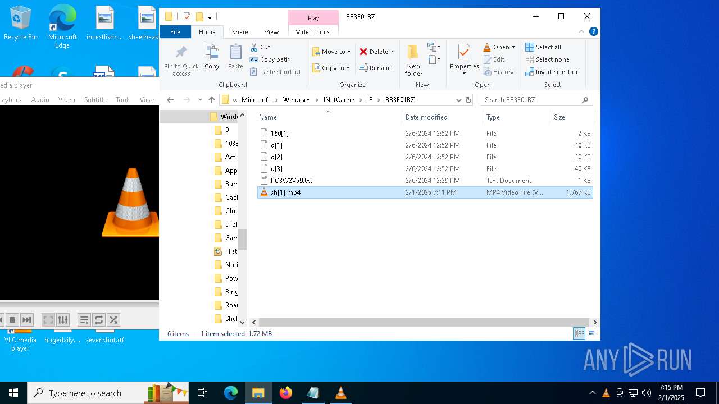The image size is (719, 404).
Task: Open the File menu tab
Action: (175, 32)
